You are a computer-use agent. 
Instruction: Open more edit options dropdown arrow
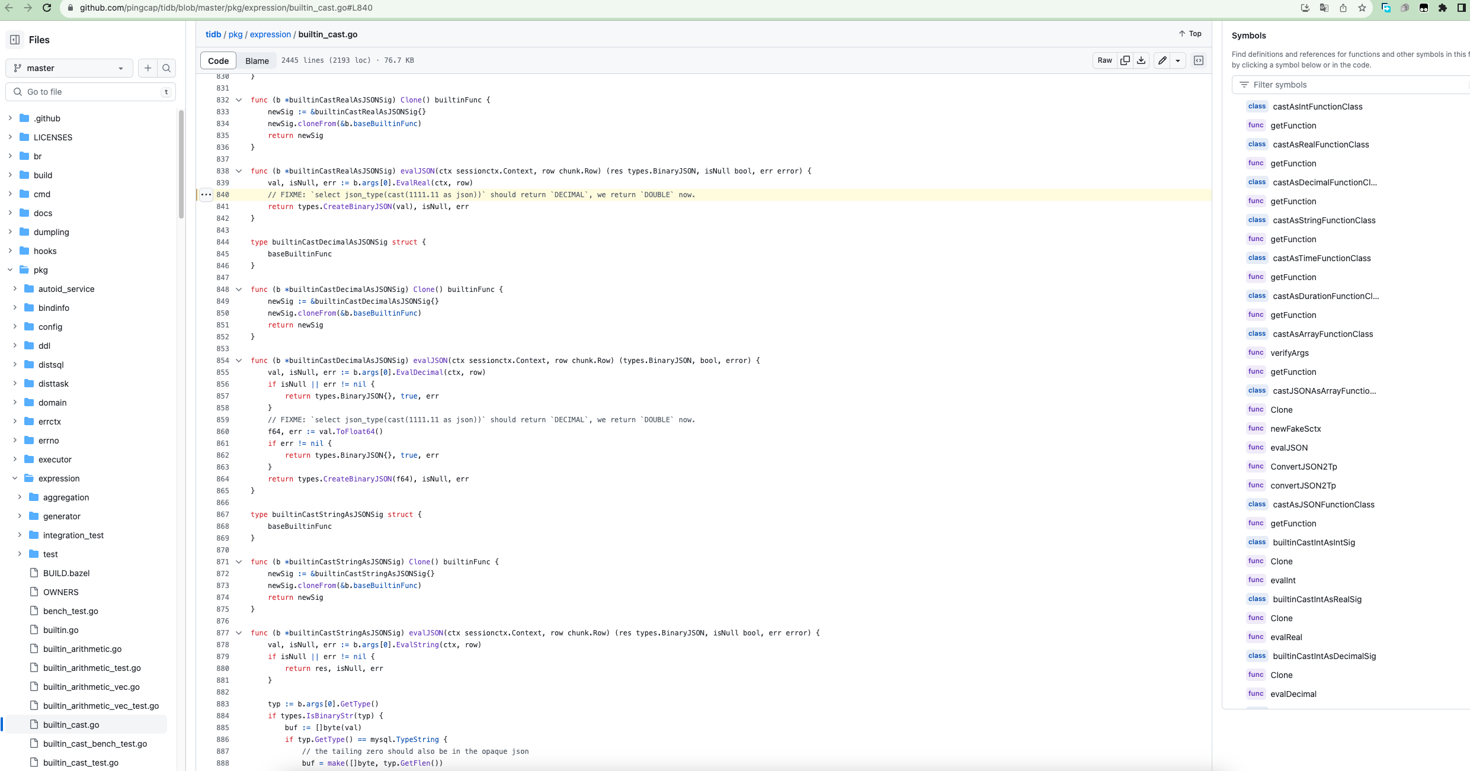1178,60
